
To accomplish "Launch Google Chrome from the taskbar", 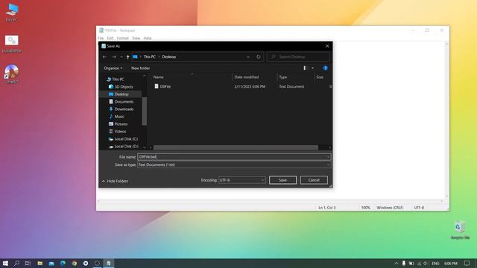I will click(x=75, y=264).
